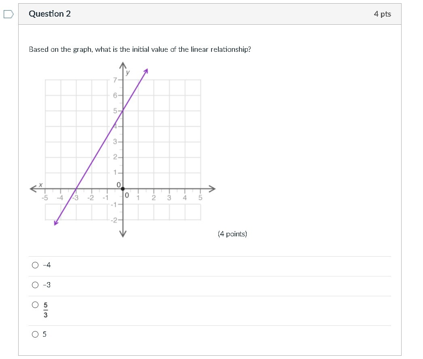Click the y-axis bottom arrow
Screen dimensions: 423x359
123,234
